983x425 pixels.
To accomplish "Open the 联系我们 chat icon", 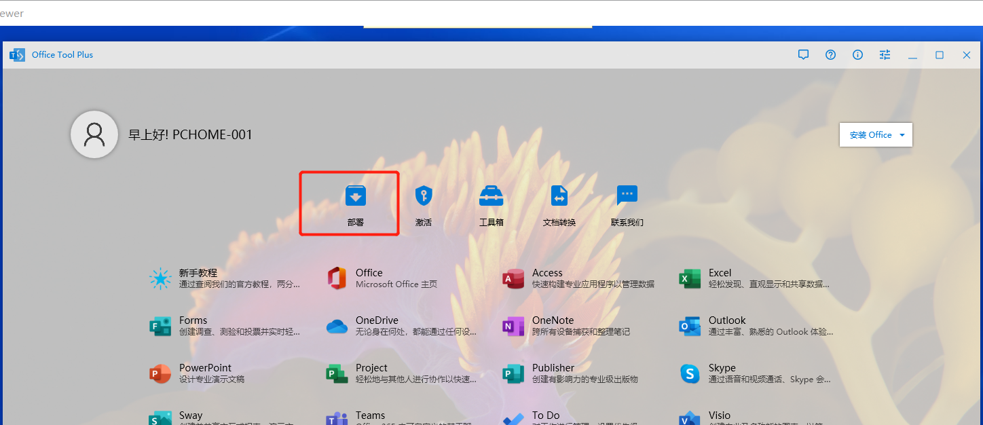I will [x=627, y=196].
